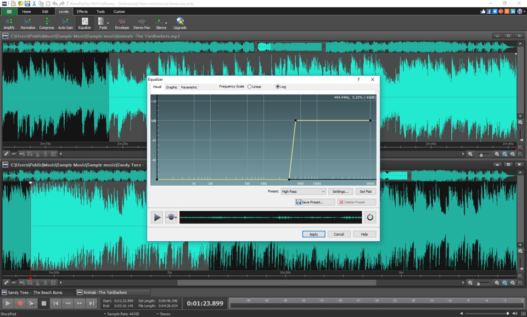Play the Equalizer preview
This screenshot has width=527, height=317.
157,218
